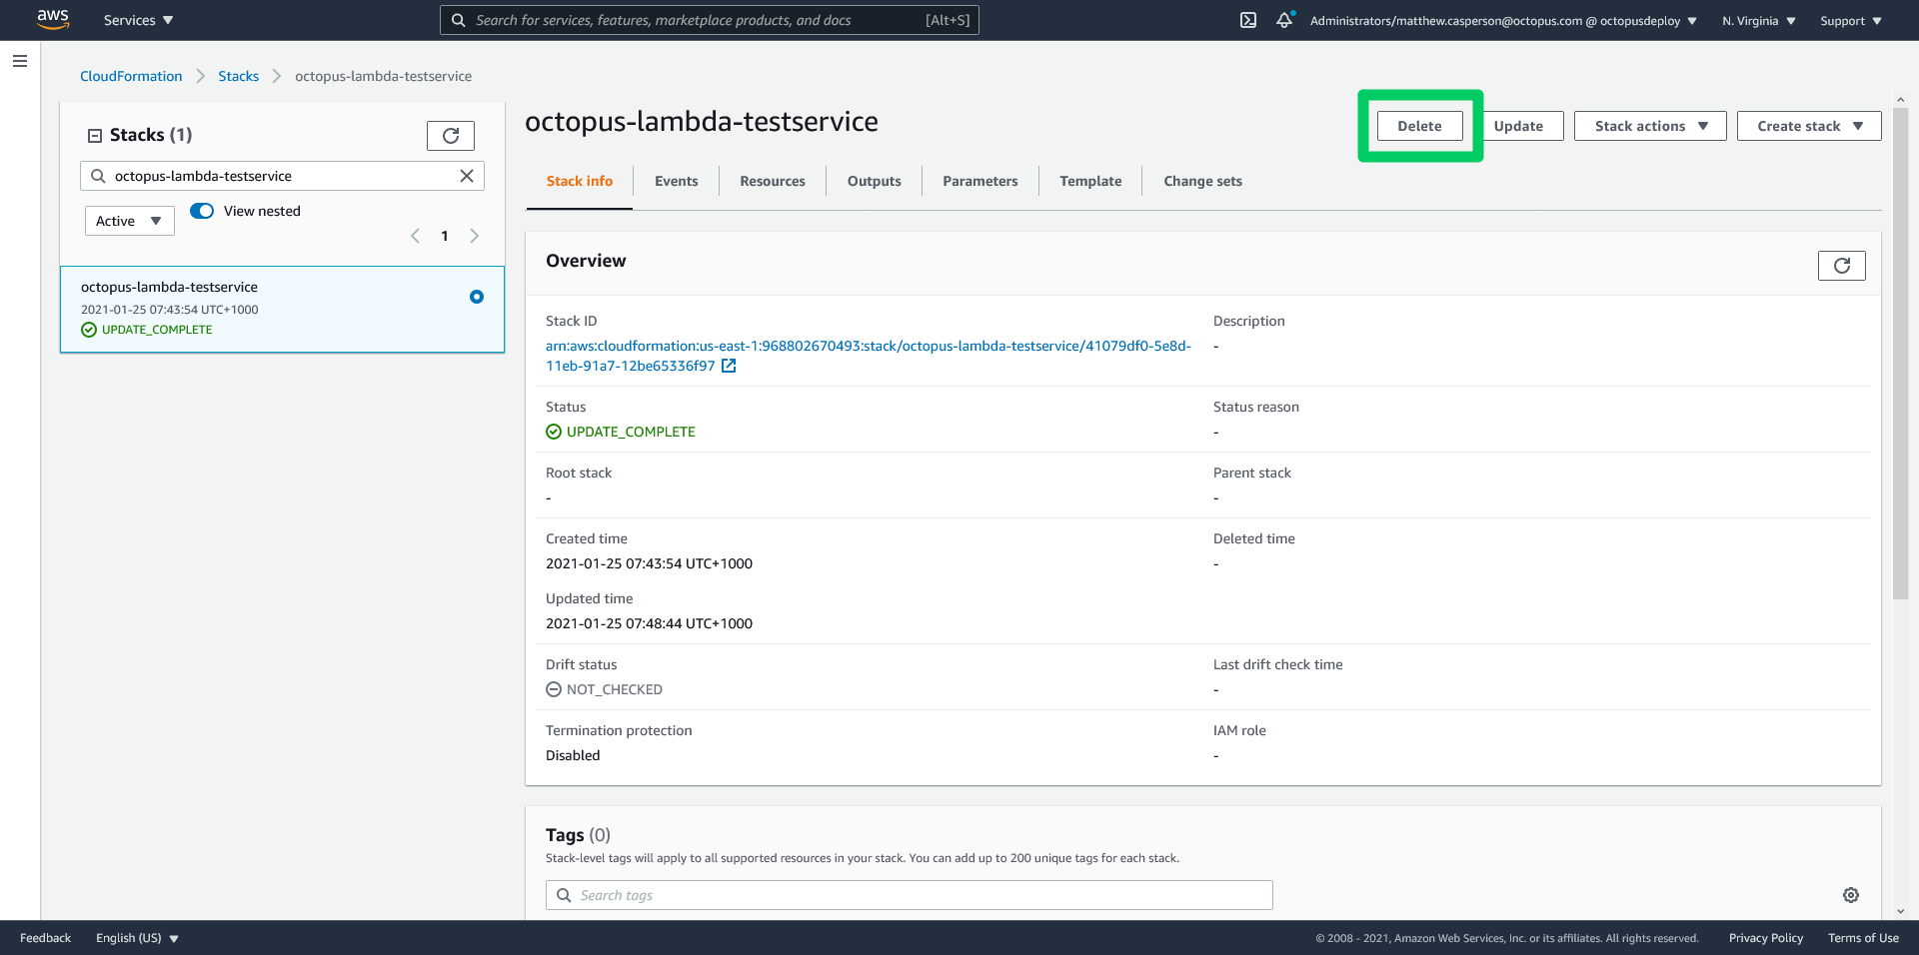1919x955 pixels.
Task: Open tags settings gear
Action: click(x=1851, y=895)
